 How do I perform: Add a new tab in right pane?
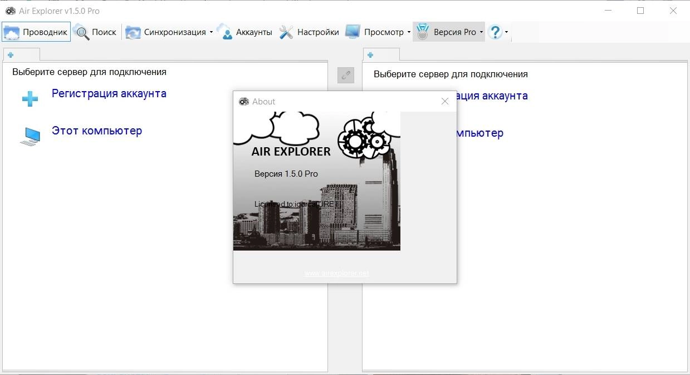370,54
